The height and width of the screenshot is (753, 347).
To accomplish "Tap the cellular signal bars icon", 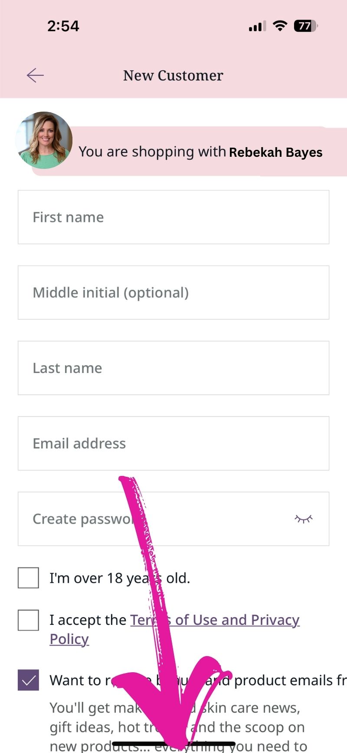I will click(x=257, y=26).
